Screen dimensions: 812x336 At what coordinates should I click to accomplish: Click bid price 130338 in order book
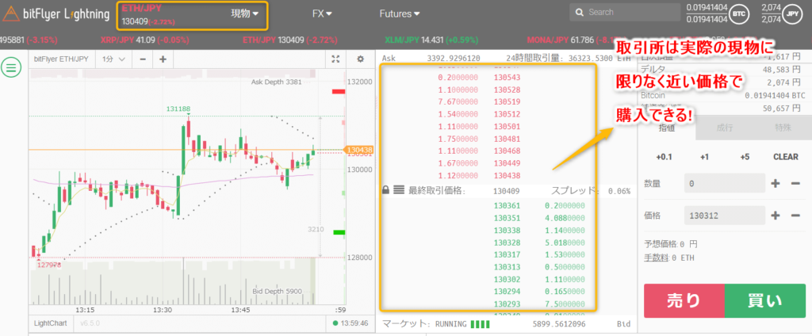(507, 231)
